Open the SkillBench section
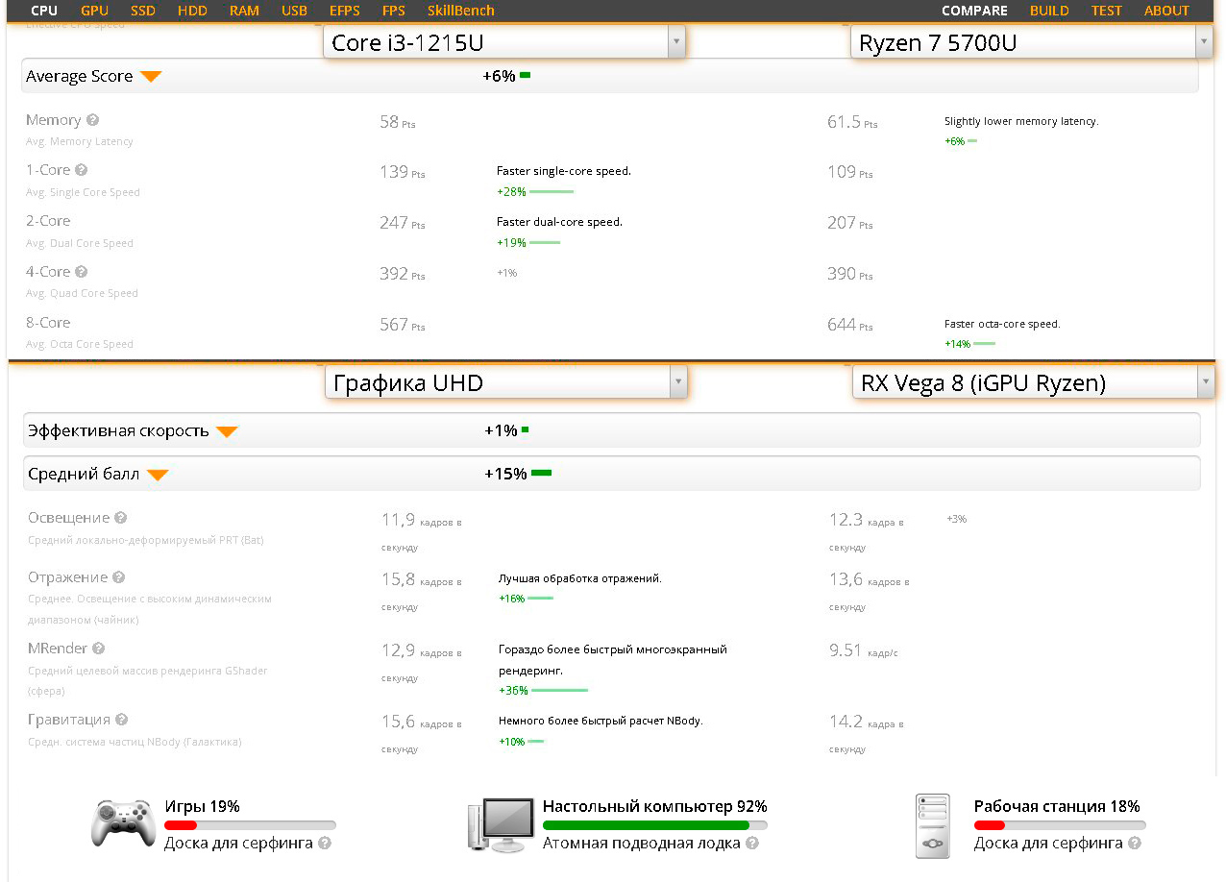The height and width of the screenshot is (882, 1226). click(457, 11)
